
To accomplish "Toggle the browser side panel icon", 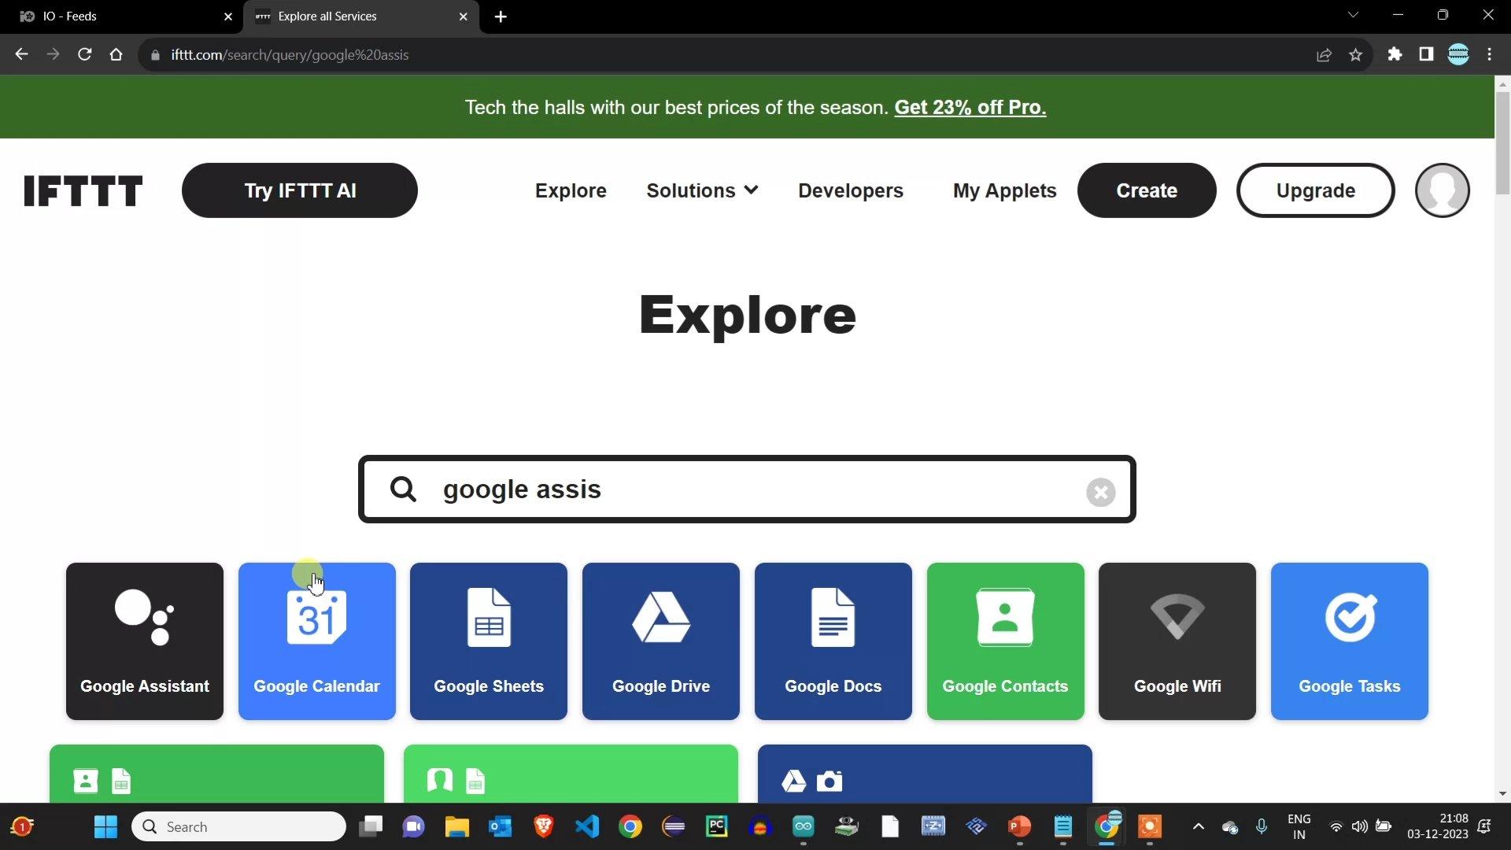I will pyautogui.click(x=1426, y=54).
